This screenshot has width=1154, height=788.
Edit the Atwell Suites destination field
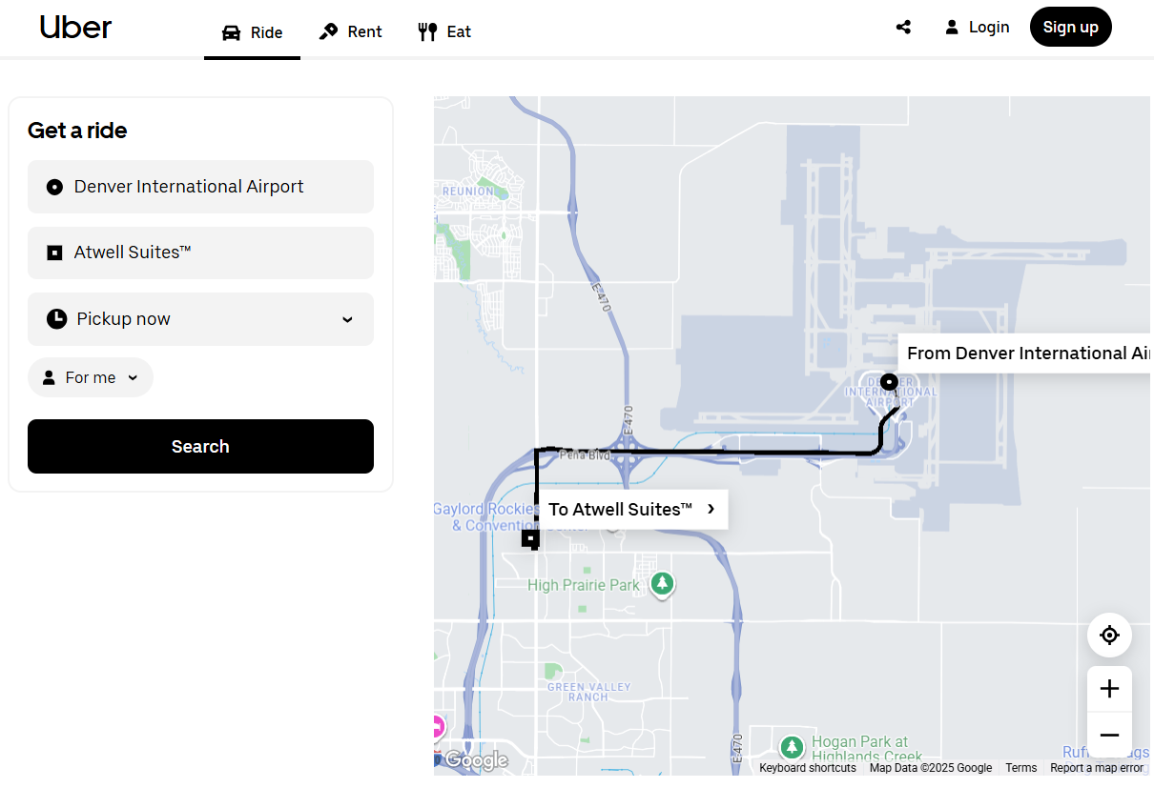(200, 253)
